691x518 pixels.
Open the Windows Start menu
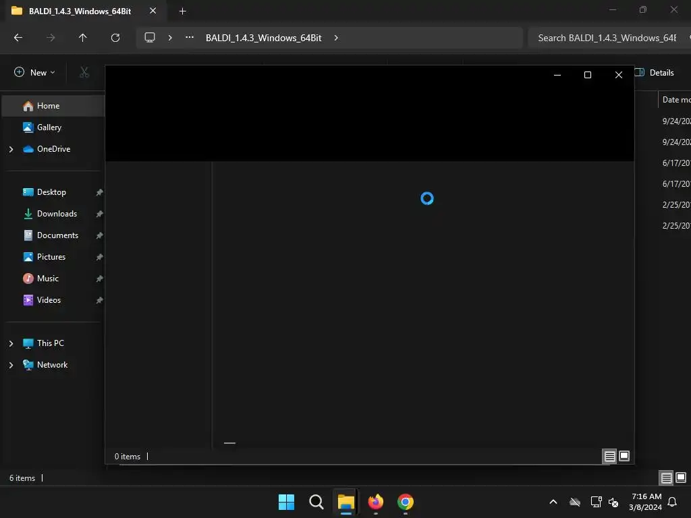(x=286, y=502)
